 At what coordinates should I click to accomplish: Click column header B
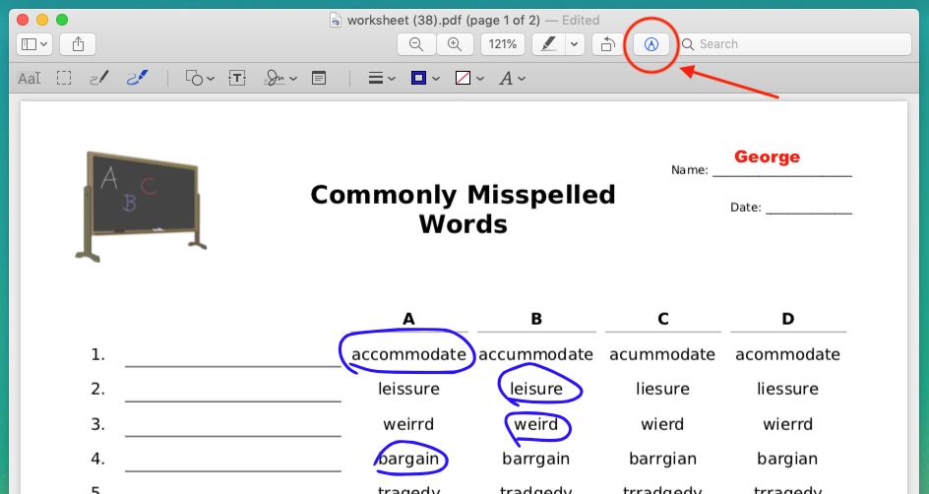click(536, 319)
